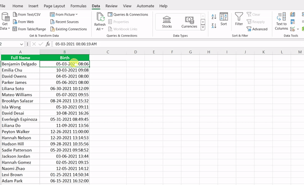
Task: Click the Data Validation icon
Action: click(x=292, y=29)
